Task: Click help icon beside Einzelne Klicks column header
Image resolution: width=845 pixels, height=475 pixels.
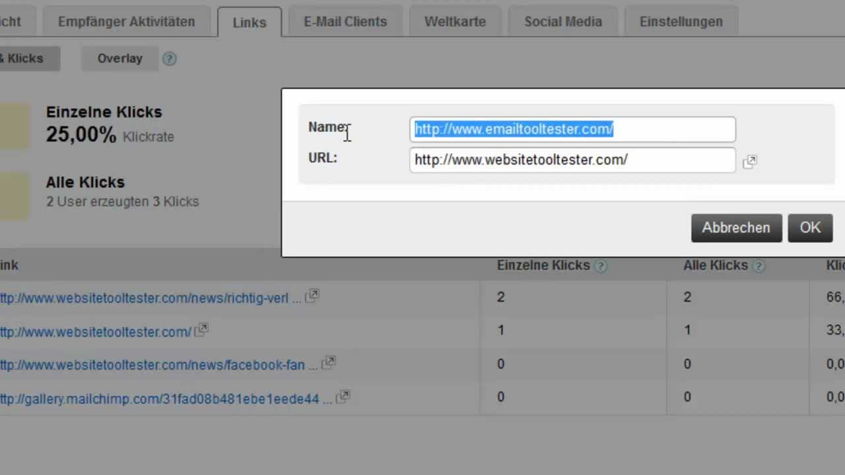Action: (600, 266)
